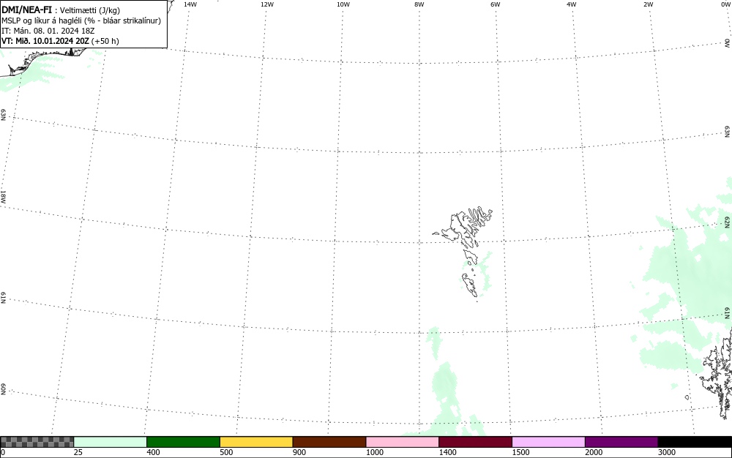Click the light green 25–400 legend swatch
This screenshot has height=458, width=732.
[x=111, y=442]
